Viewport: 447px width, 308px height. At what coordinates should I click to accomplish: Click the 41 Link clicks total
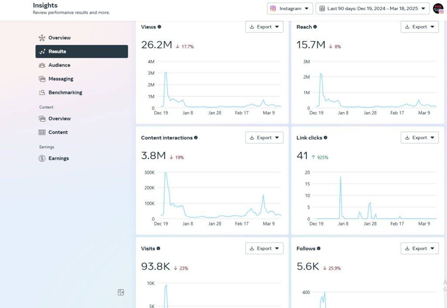point(302,156)
